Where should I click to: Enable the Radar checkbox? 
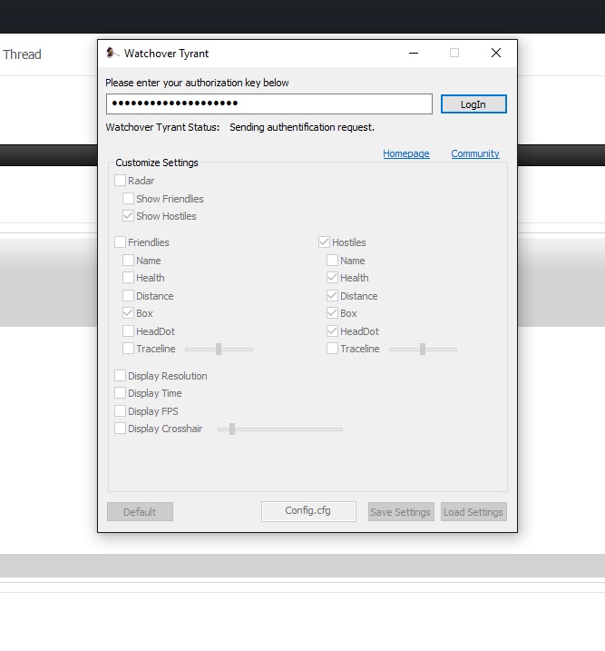coord(121,181)
